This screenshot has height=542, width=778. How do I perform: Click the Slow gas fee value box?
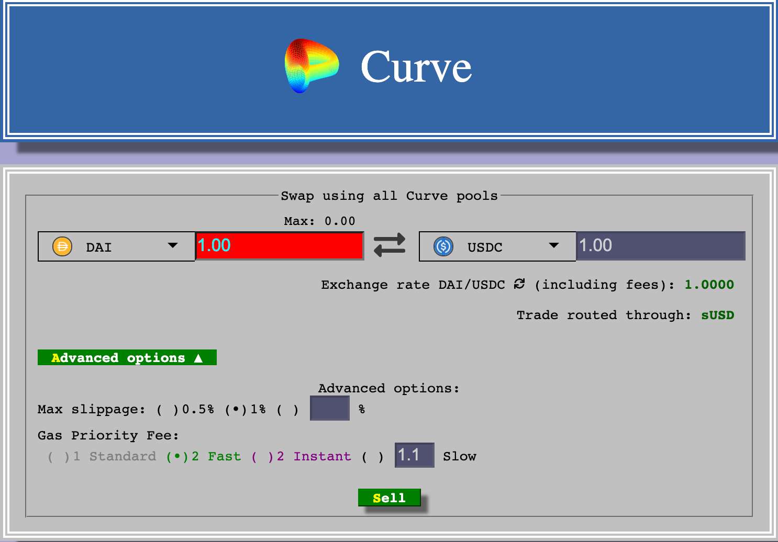(414, 455)
